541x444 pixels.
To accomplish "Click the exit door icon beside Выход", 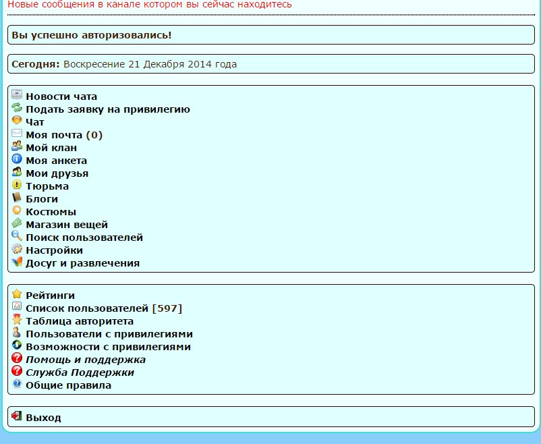I will point(17,417).
